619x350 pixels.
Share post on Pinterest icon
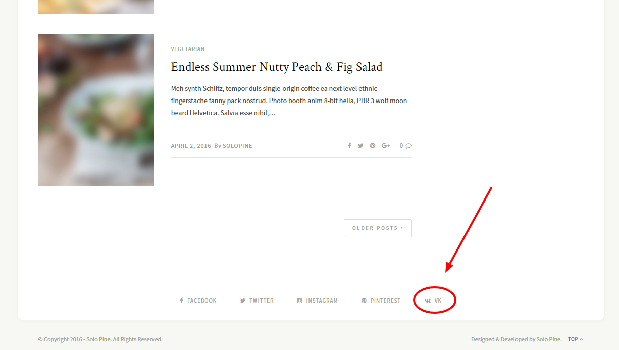(x=373, y=146)
